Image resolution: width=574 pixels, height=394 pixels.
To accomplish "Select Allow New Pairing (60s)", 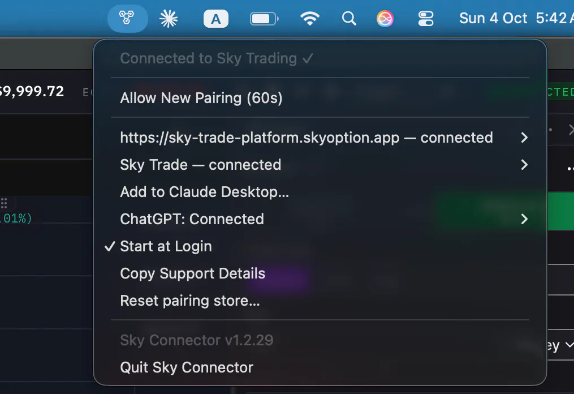I will [320, 98].
